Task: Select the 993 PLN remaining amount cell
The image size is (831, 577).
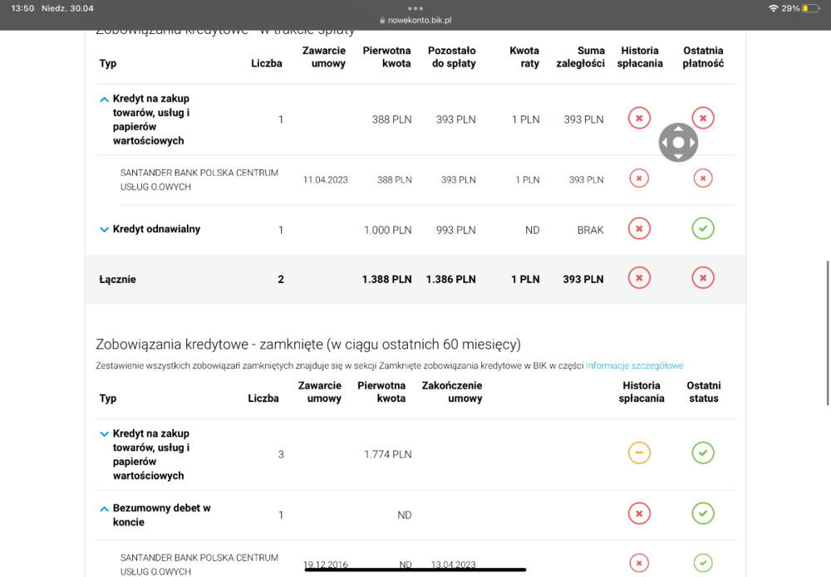Action: 455,230
